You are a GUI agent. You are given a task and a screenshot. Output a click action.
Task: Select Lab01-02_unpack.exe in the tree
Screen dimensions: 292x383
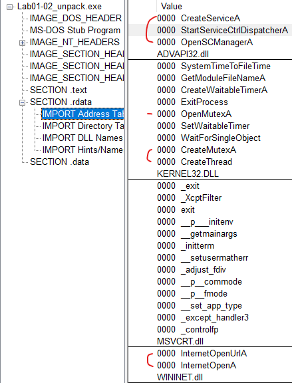pos(59,7)
